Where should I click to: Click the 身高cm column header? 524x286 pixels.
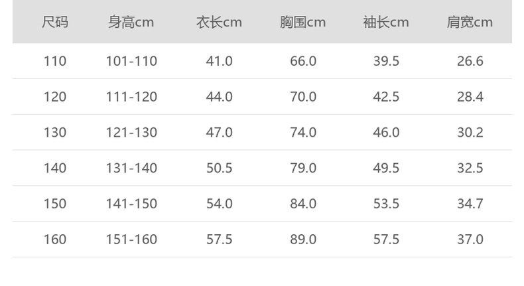(x=131, y=23)
